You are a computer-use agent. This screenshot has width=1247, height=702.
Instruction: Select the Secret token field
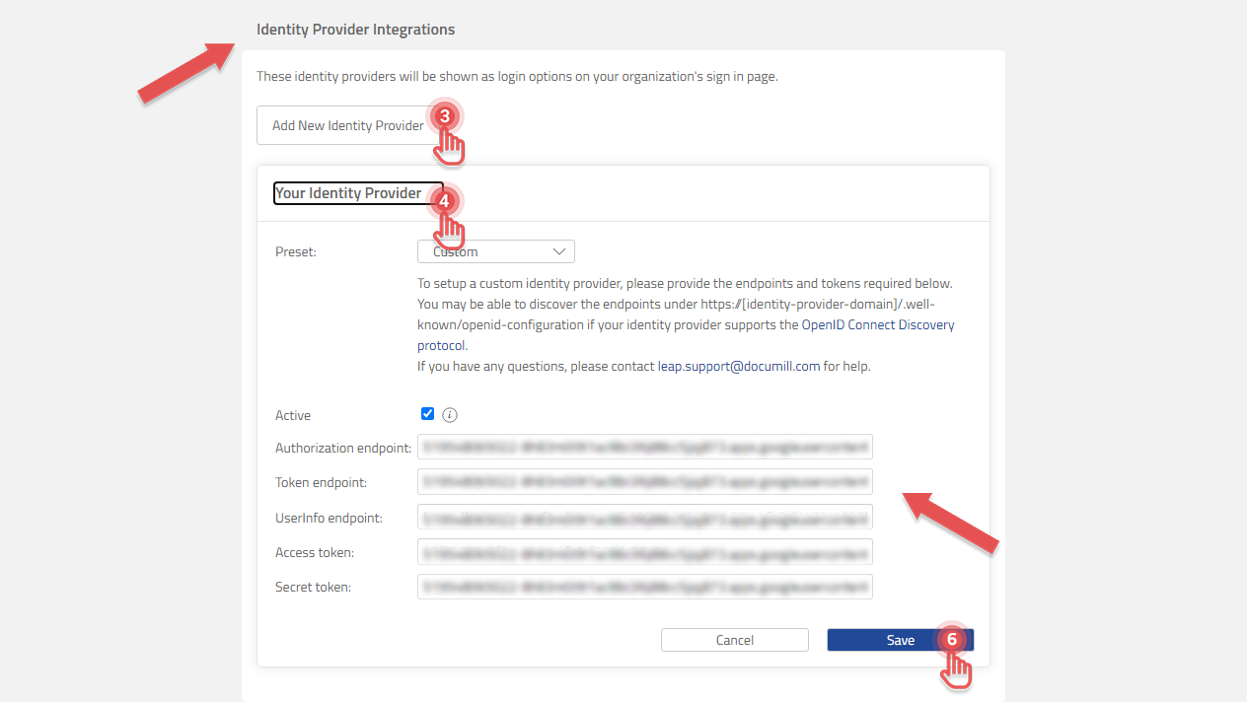pyautogui.click(x=644, y=586)
